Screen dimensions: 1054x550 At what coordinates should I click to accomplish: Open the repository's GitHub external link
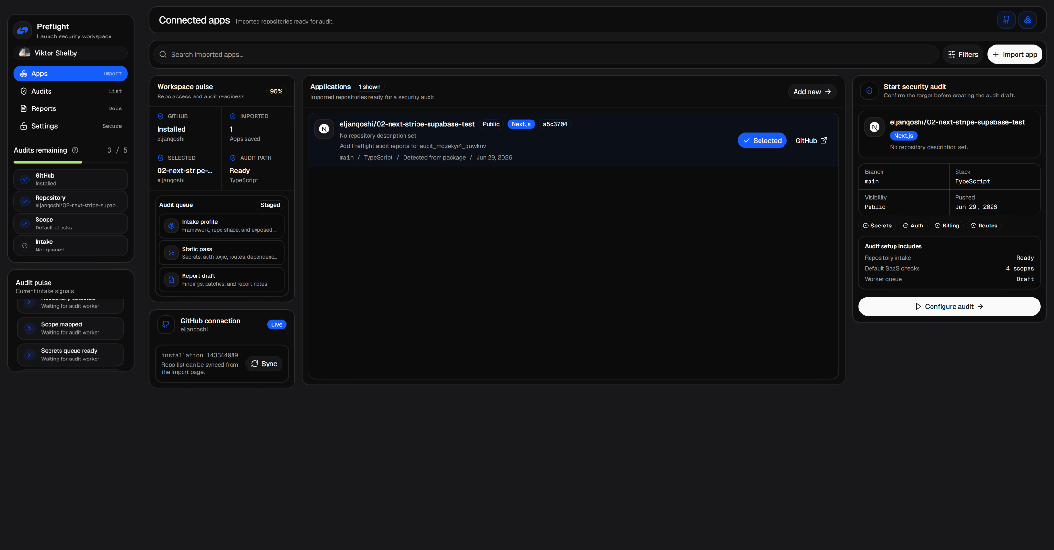coord(811,141)
